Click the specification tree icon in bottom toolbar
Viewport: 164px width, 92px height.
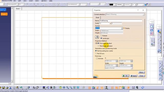48,88
